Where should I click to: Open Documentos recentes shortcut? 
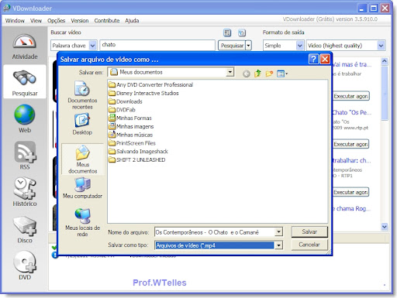point(82,95)
